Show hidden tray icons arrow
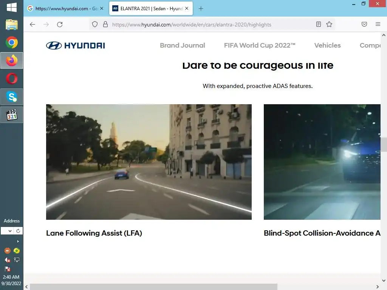387x290 pixels. pyautogui.click(x=18, y=241)
